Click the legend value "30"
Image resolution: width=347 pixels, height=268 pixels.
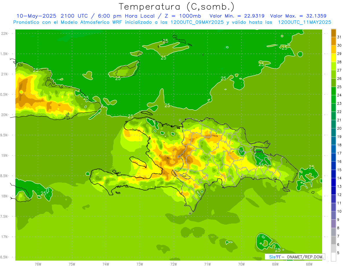pyautogui.click(x=339, y=45)
